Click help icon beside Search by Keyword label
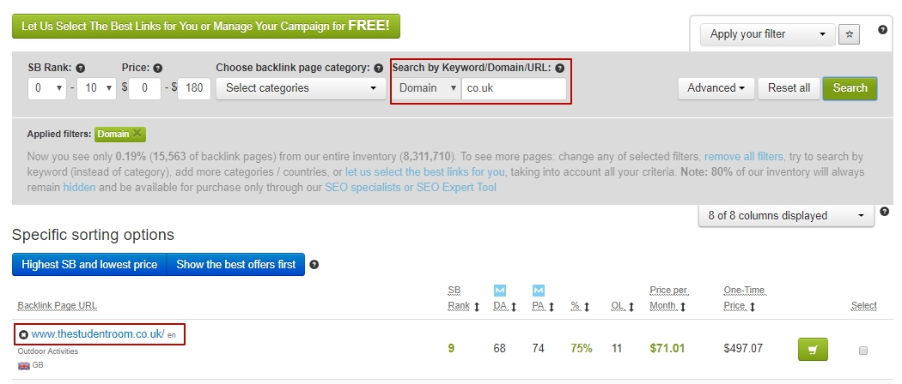Viewport: 902px width, 384px height. pyautogui.click(x=559, y=68)
